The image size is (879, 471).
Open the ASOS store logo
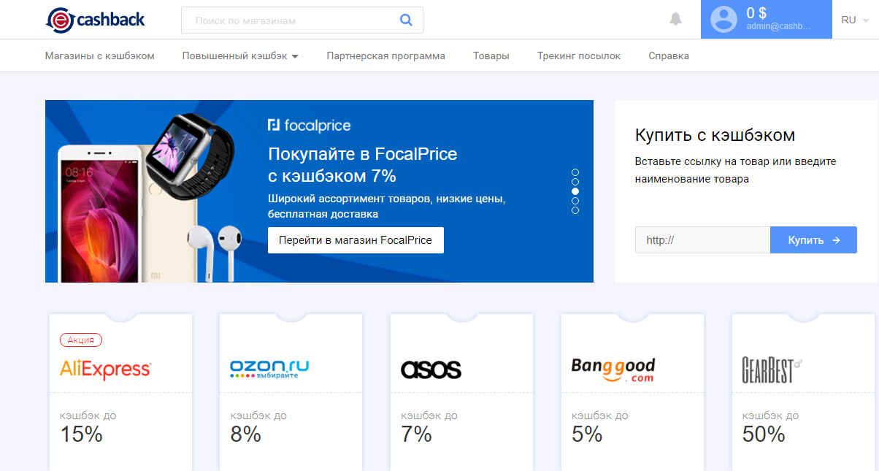click(x=431, y=369)
